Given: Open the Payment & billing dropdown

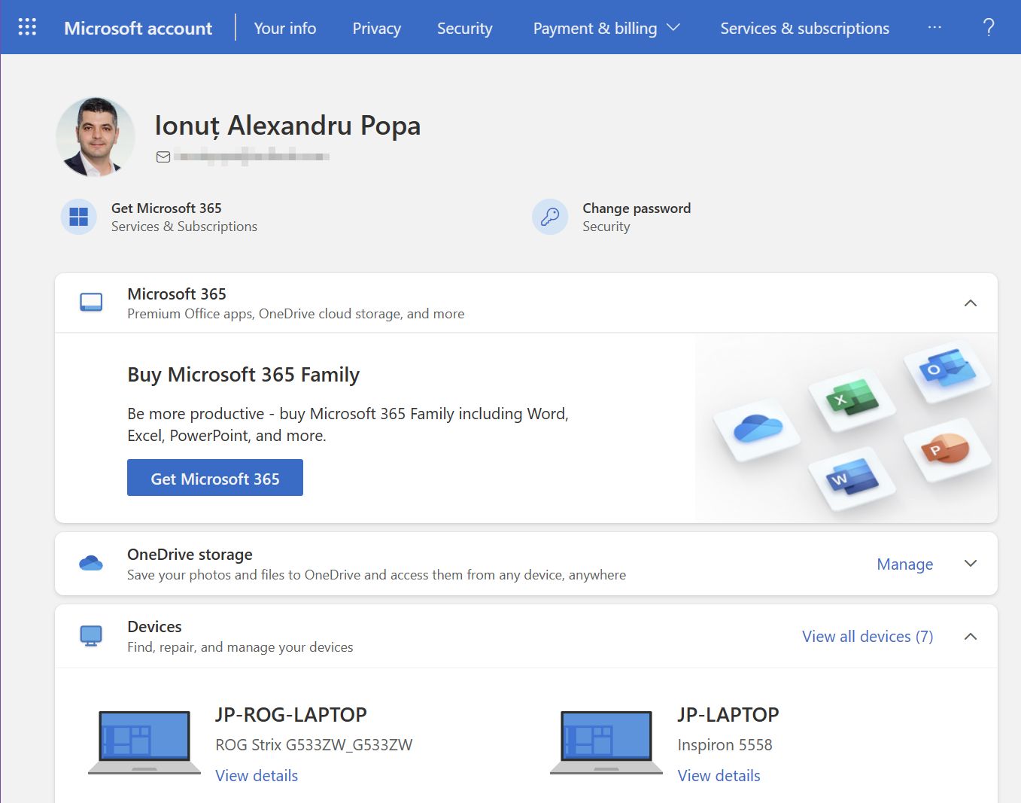Looking at the screenshot, I should 606,28.
